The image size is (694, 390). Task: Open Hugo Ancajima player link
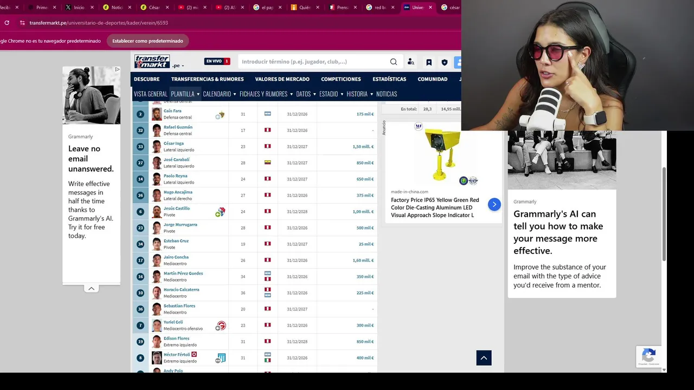coord(178,192)
